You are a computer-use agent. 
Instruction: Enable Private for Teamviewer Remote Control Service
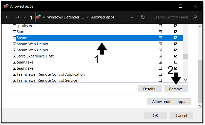[160, 80]
